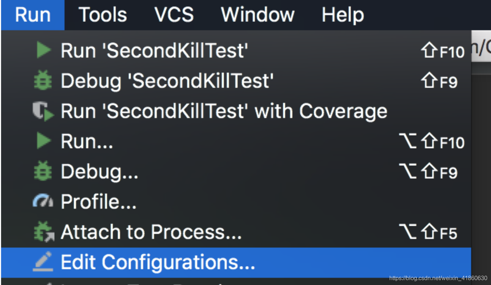Select Edit Configurations... entry
Image resolution: width=491 pixels, height=285 pixels.
(236, 262)
